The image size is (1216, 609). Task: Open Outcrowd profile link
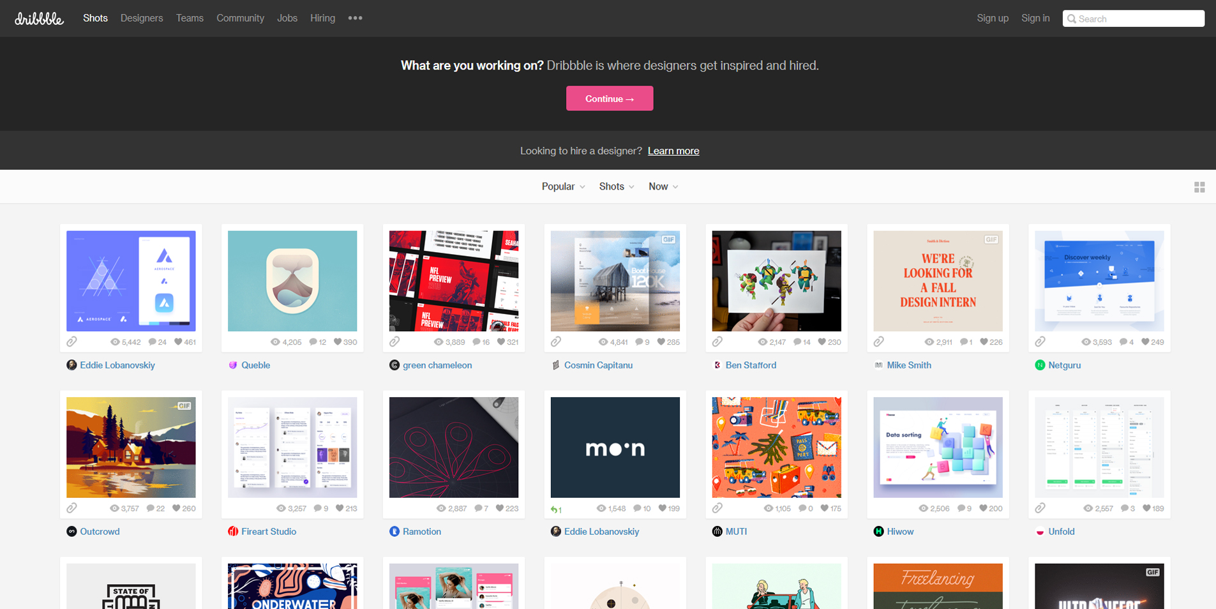point(100,531)
